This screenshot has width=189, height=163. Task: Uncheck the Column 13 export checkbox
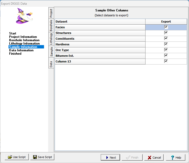(166, 61)
